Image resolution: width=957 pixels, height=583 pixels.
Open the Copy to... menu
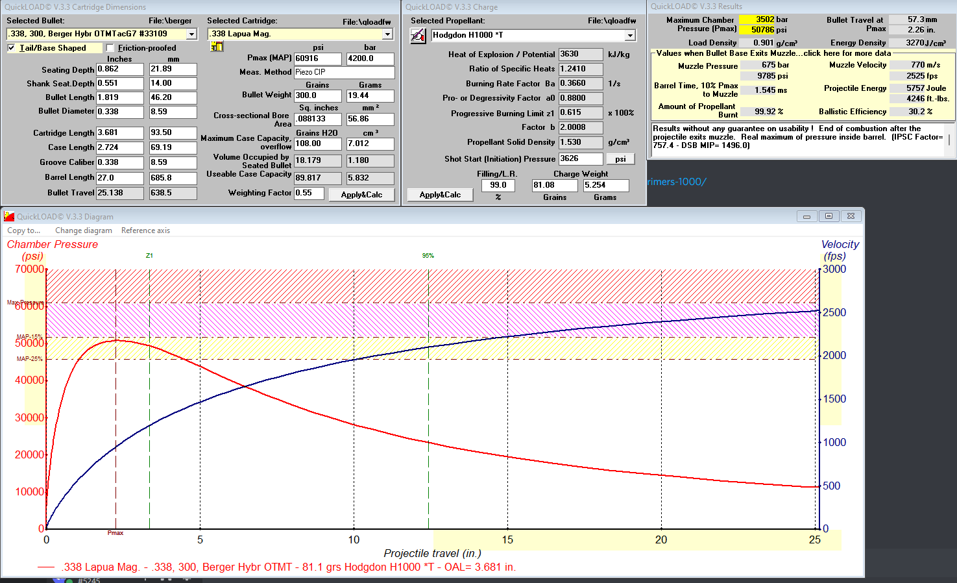tap(23, 230)
